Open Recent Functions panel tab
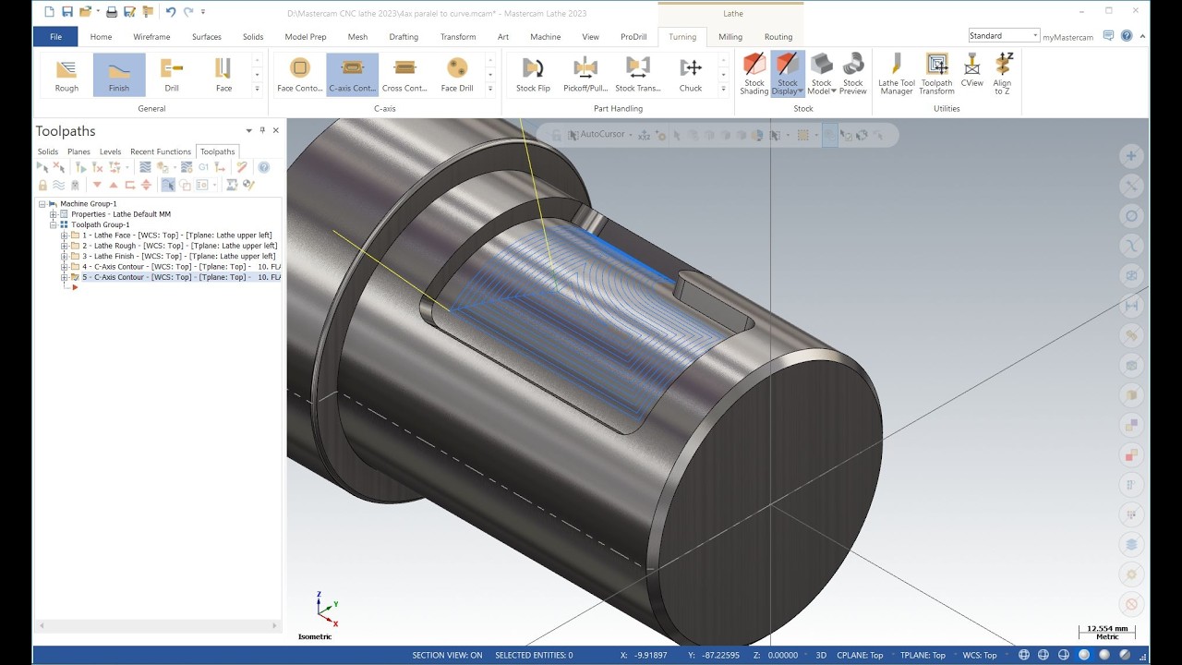The width and height of the screenshot is (1182, 665). [x=161, y=151]
